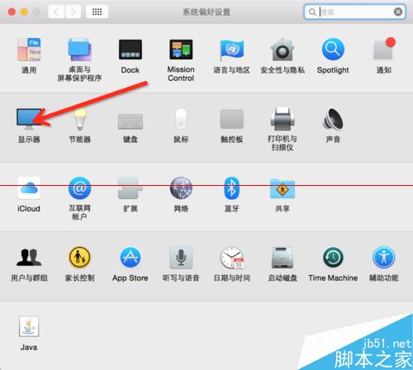The width and height of the screenshot is (413, 370).
Task: Close the 系统偏好设置 window
Action: pyautogui.click(x=12, y=12)
